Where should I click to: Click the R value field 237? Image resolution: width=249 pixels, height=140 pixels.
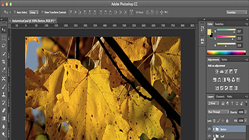pos(240,31)
